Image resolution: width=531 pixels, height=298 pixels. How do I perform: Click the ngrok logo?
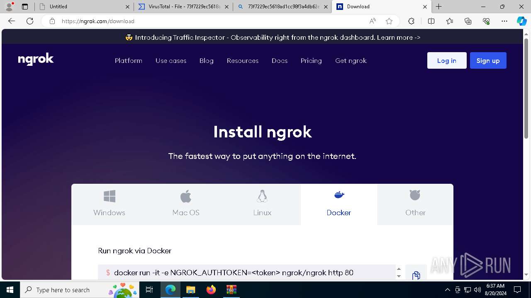click(36, 60)
